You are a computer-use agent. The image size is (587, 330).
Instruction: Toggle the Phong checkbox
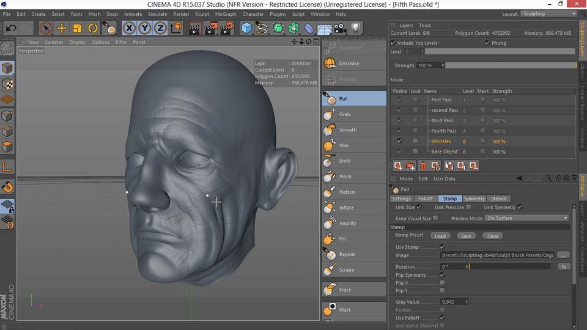487,43
